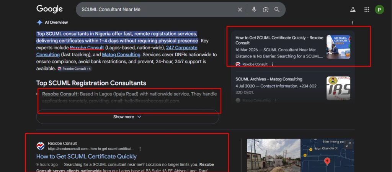
Task: Expand the map with the fullscreen icon
Action: point(348,144)
